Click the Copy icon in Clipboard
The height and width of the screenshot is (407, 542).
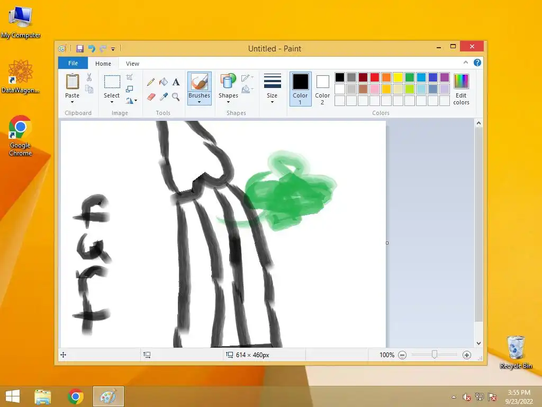click(x=89, y=89)
